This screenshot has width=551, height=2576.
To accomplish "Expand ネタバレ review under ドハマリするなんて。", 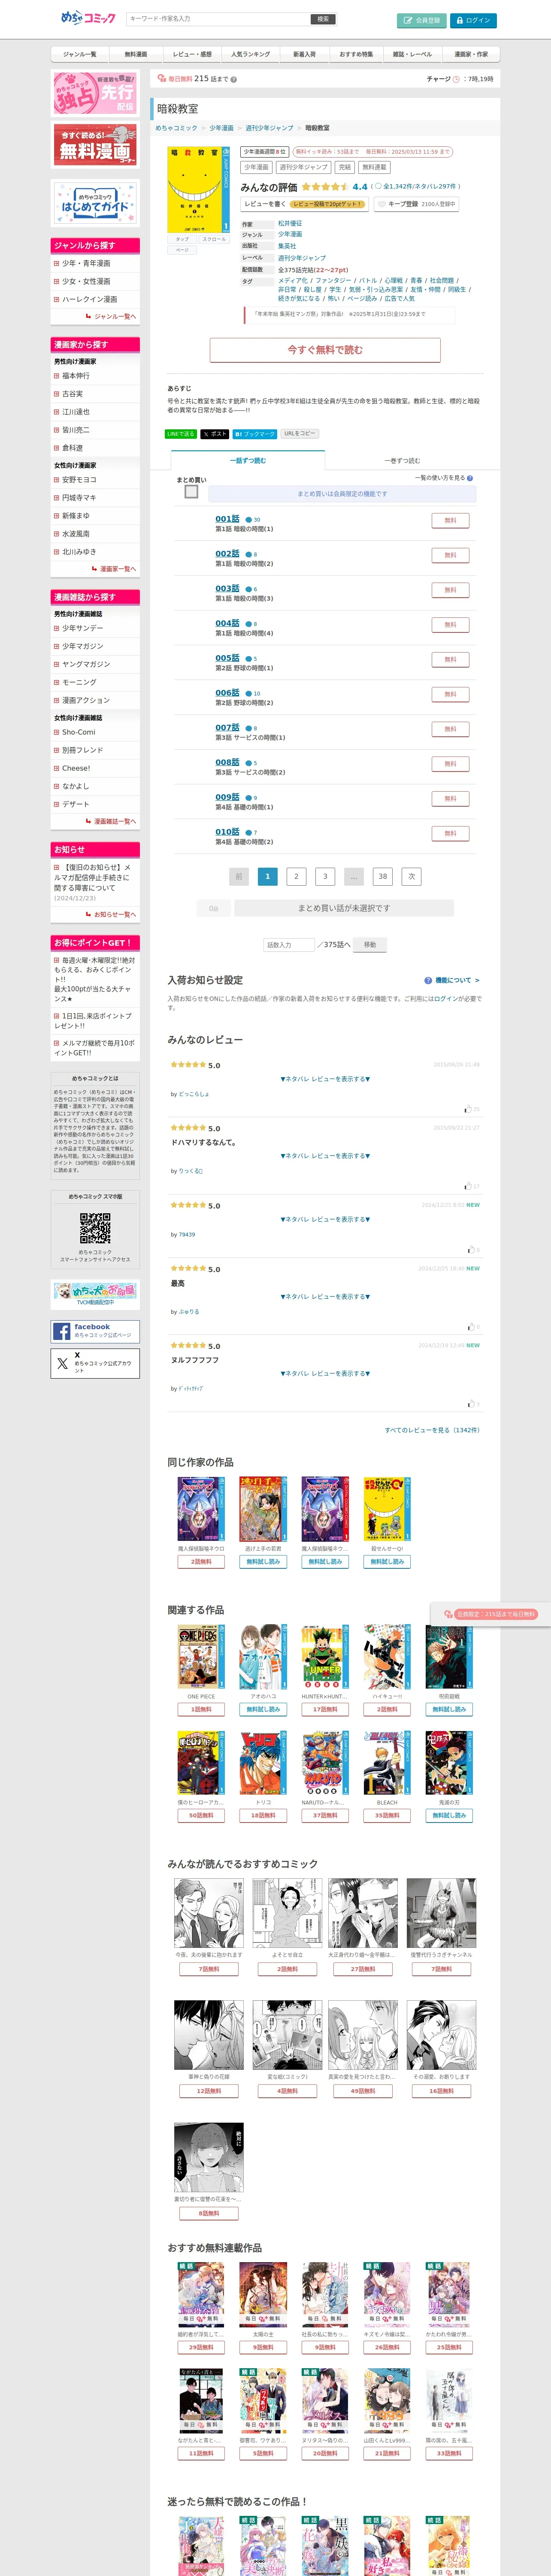I will pos(325,1156).
